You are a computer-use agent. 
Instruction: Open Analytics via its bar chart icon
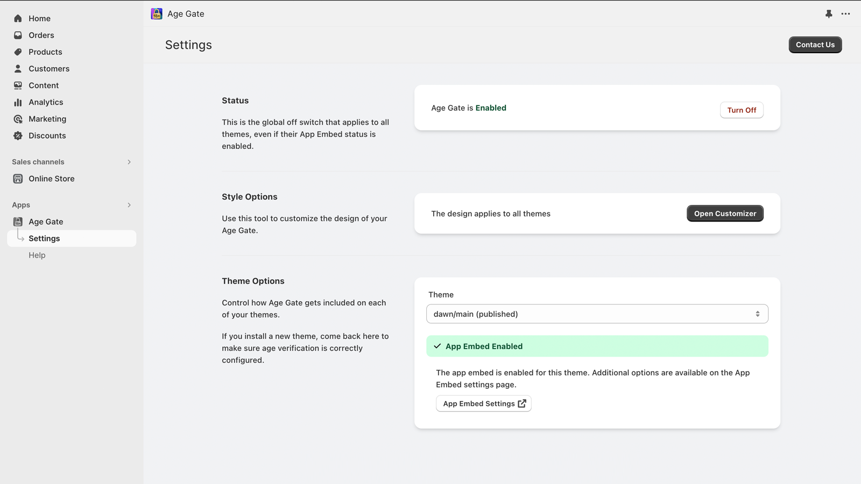[x=18, y=102]
